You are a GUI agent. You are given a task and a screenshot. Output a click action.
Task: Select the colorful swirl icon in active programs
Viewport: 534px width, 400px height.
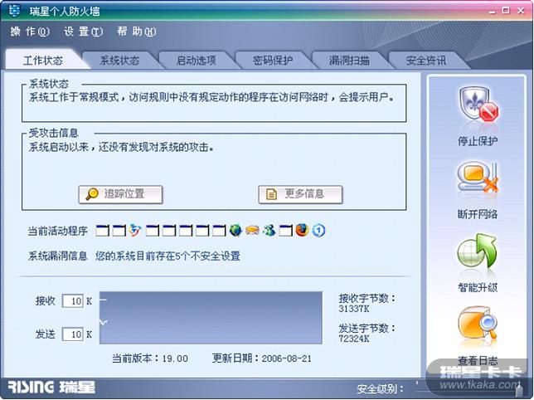point(135,231)
